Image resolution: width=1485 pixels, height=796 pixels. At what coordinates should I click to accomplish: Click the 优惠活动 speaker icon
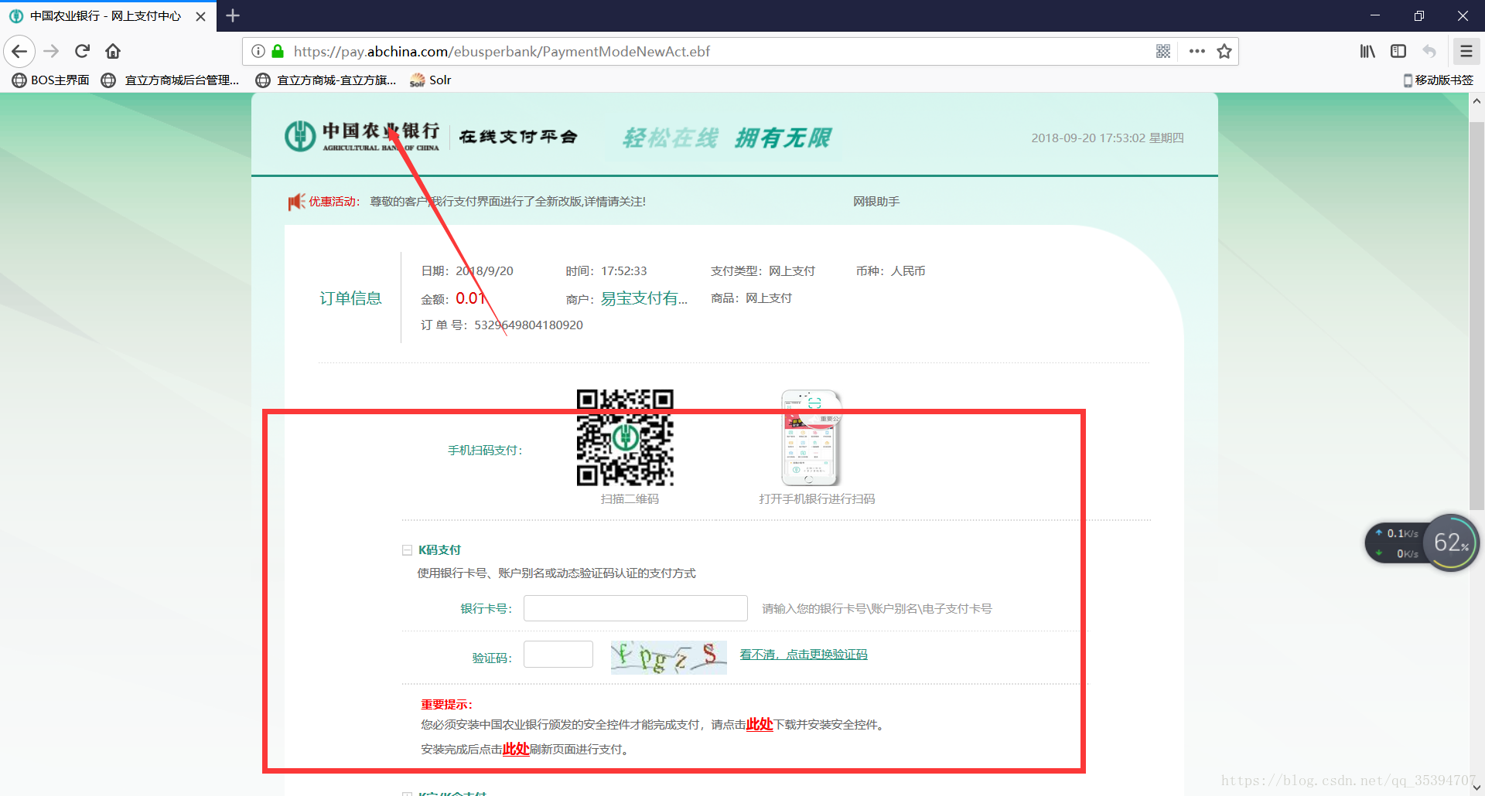tap(296, 202)
